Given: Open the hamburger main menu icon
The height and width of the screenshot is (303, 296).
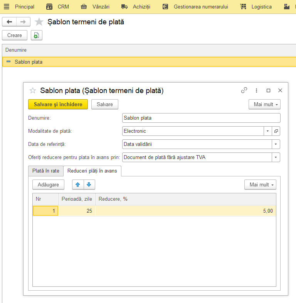Looking at the screenshot, I should coord(7,7).
